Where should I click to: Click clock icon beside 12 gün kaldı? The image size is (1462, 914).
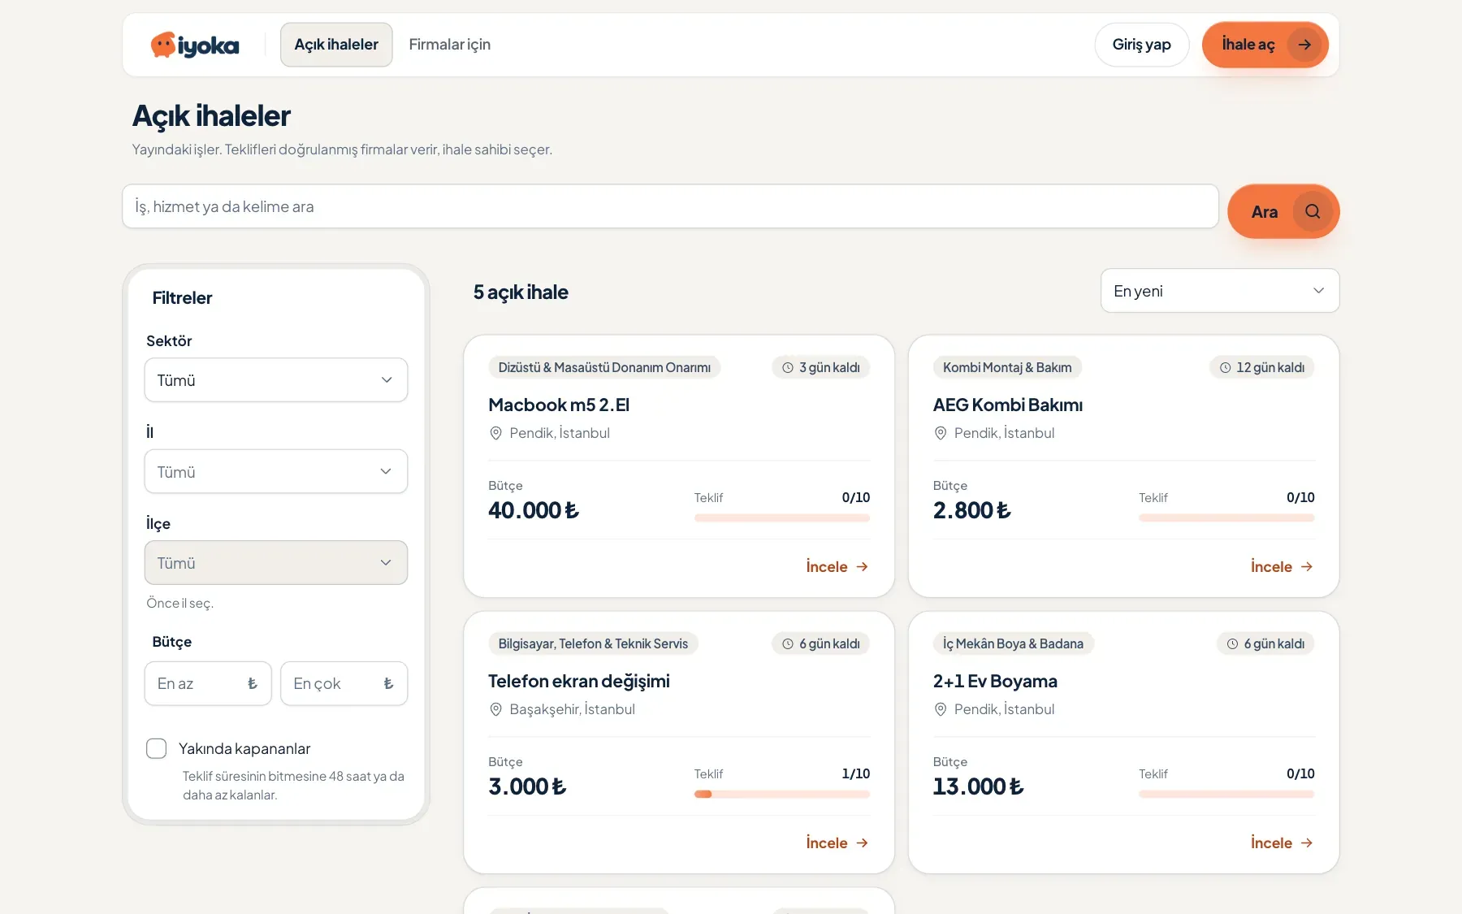coord(1226,367)
